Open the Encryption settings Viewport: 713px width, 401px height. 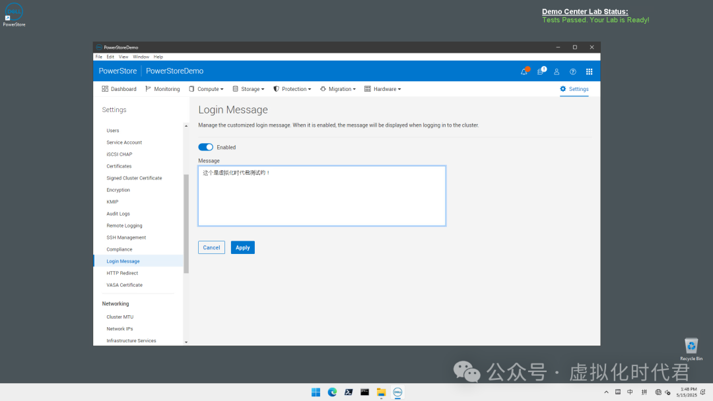click(118, 190)
